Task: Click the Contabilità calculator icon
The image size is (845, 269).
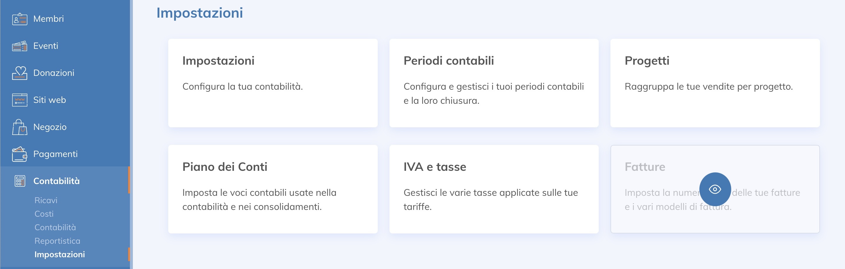Action: pyautogui.click(x=20, y=181)
